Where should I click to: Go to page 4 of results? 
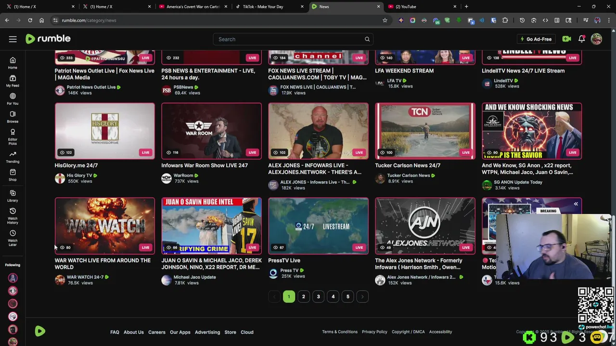[333, 297]
